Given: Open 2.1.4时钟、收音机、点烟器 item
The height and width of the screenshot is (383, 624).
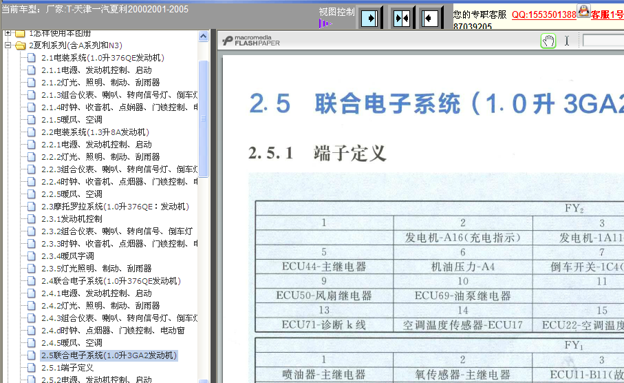Looking at the screenshot, I should 120,107.
